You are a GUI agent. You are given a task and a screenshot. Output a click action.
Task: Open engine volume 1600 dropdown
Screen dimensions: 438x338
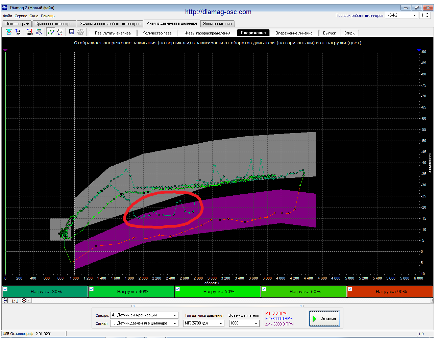coord(244,323)
